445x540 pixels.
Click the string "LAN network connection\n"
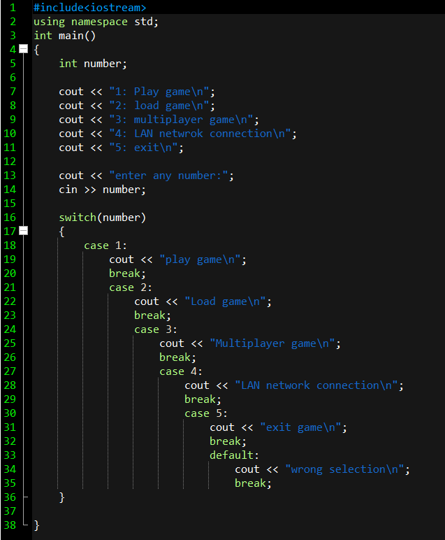coord(316,385)
